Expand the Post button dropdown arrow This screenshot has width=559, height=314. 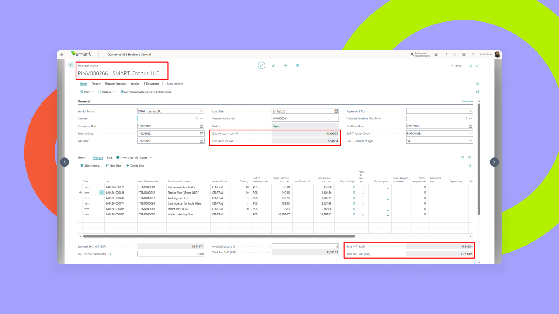tap(93, 92)
